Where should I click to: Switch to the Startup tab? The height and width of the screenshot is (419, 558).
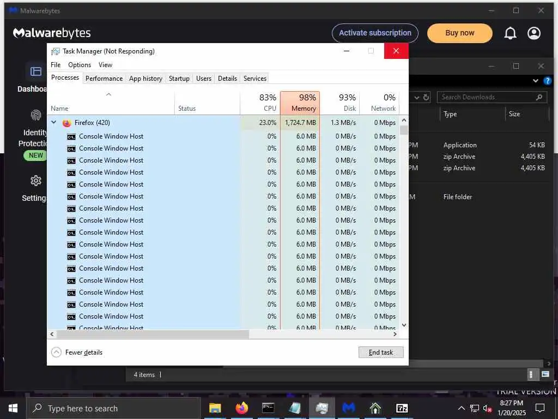179,79
